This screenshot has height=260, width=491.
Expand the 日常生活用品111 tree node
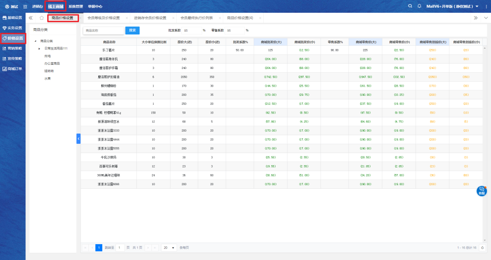click(40, 49)
